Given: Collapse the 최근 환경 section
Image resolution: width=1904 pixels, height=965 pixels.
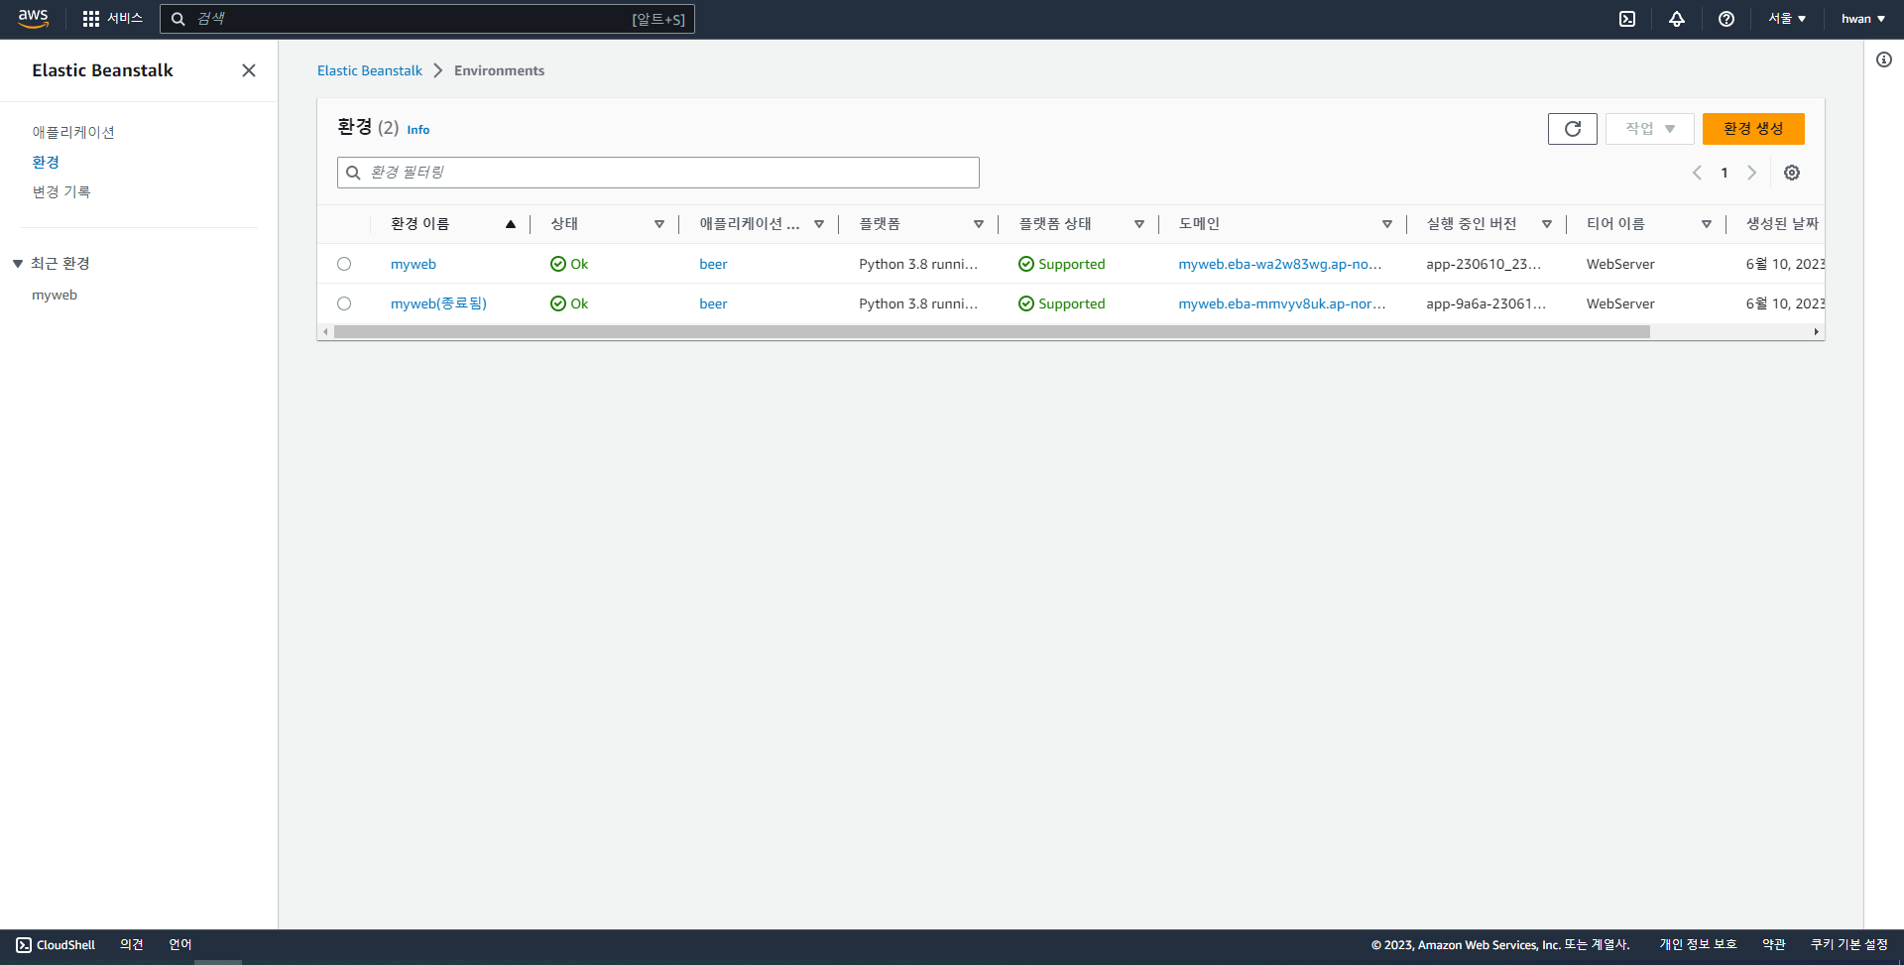Looking at the screenshot, I should click(x=18, y=264).
